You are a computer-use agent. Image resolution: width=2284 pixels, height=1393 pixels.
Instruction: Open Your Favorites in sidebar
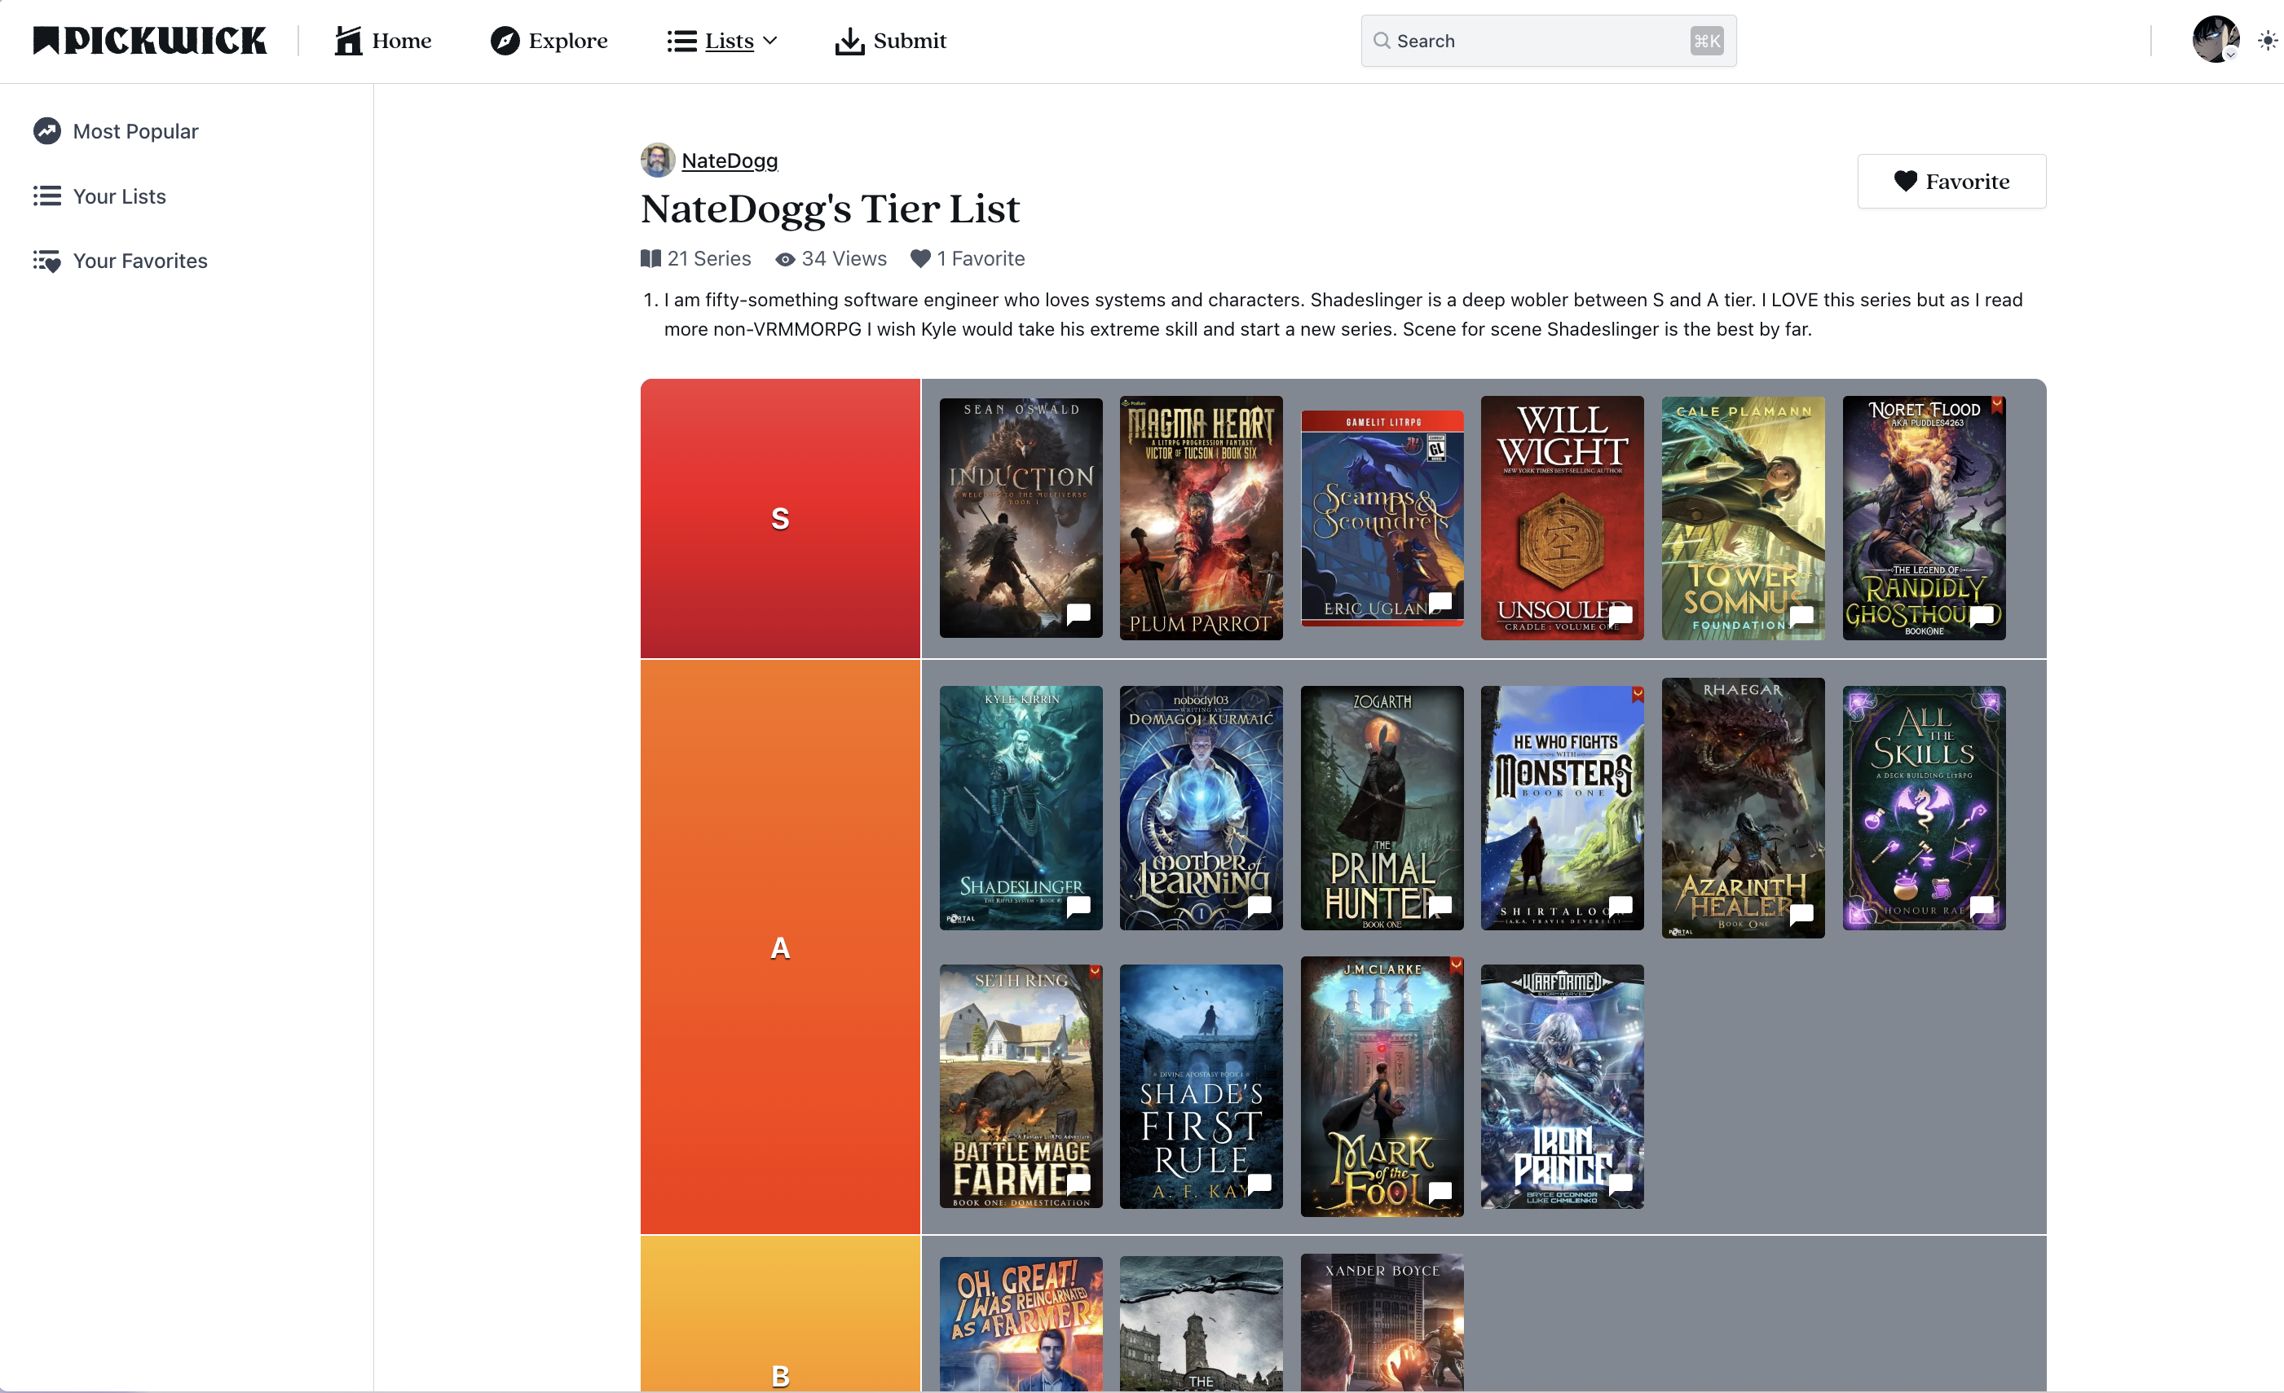pos(121,261)
